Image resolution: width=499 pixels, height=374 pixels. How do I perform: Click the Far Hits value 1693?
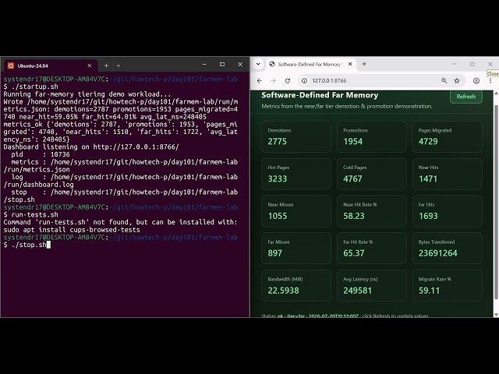[428, 216]
